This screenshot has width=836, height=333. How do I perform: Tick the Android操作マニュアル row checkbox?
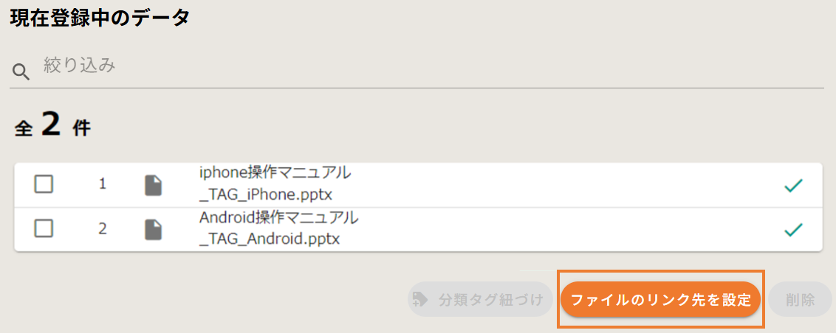pyautogui.click(x=44, y=228)
